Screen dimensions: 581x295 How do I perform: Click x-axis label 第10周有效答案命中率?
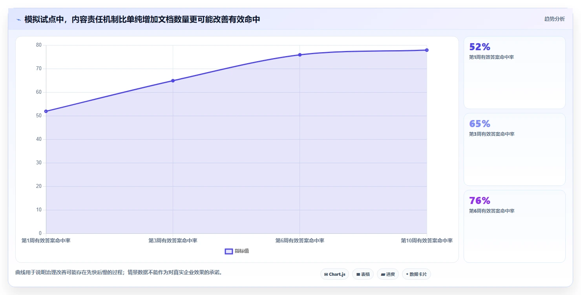[x=427, y=240]
